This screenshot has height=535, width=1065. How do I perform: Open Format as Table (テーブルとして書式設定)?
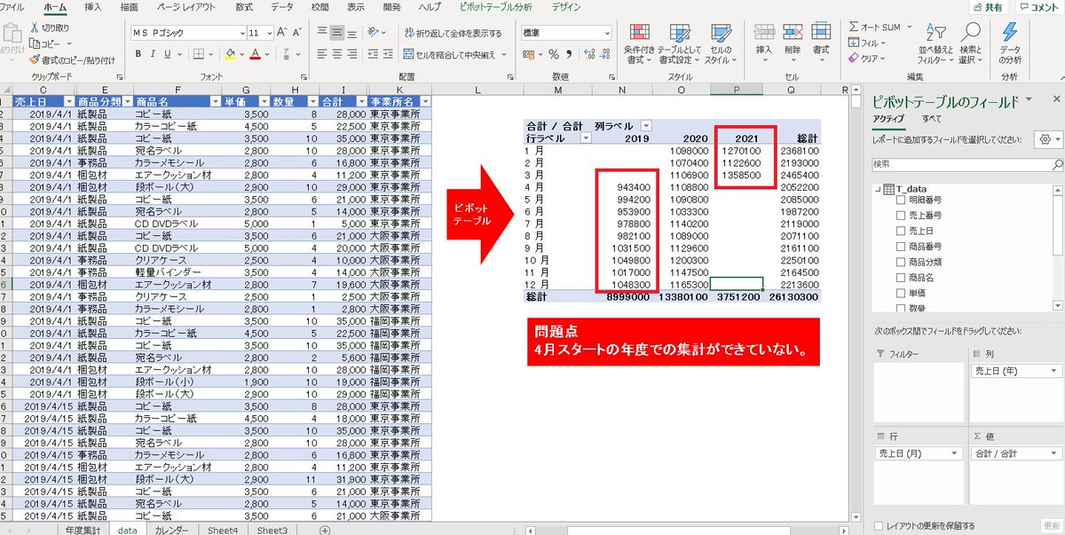coord(679,43)
